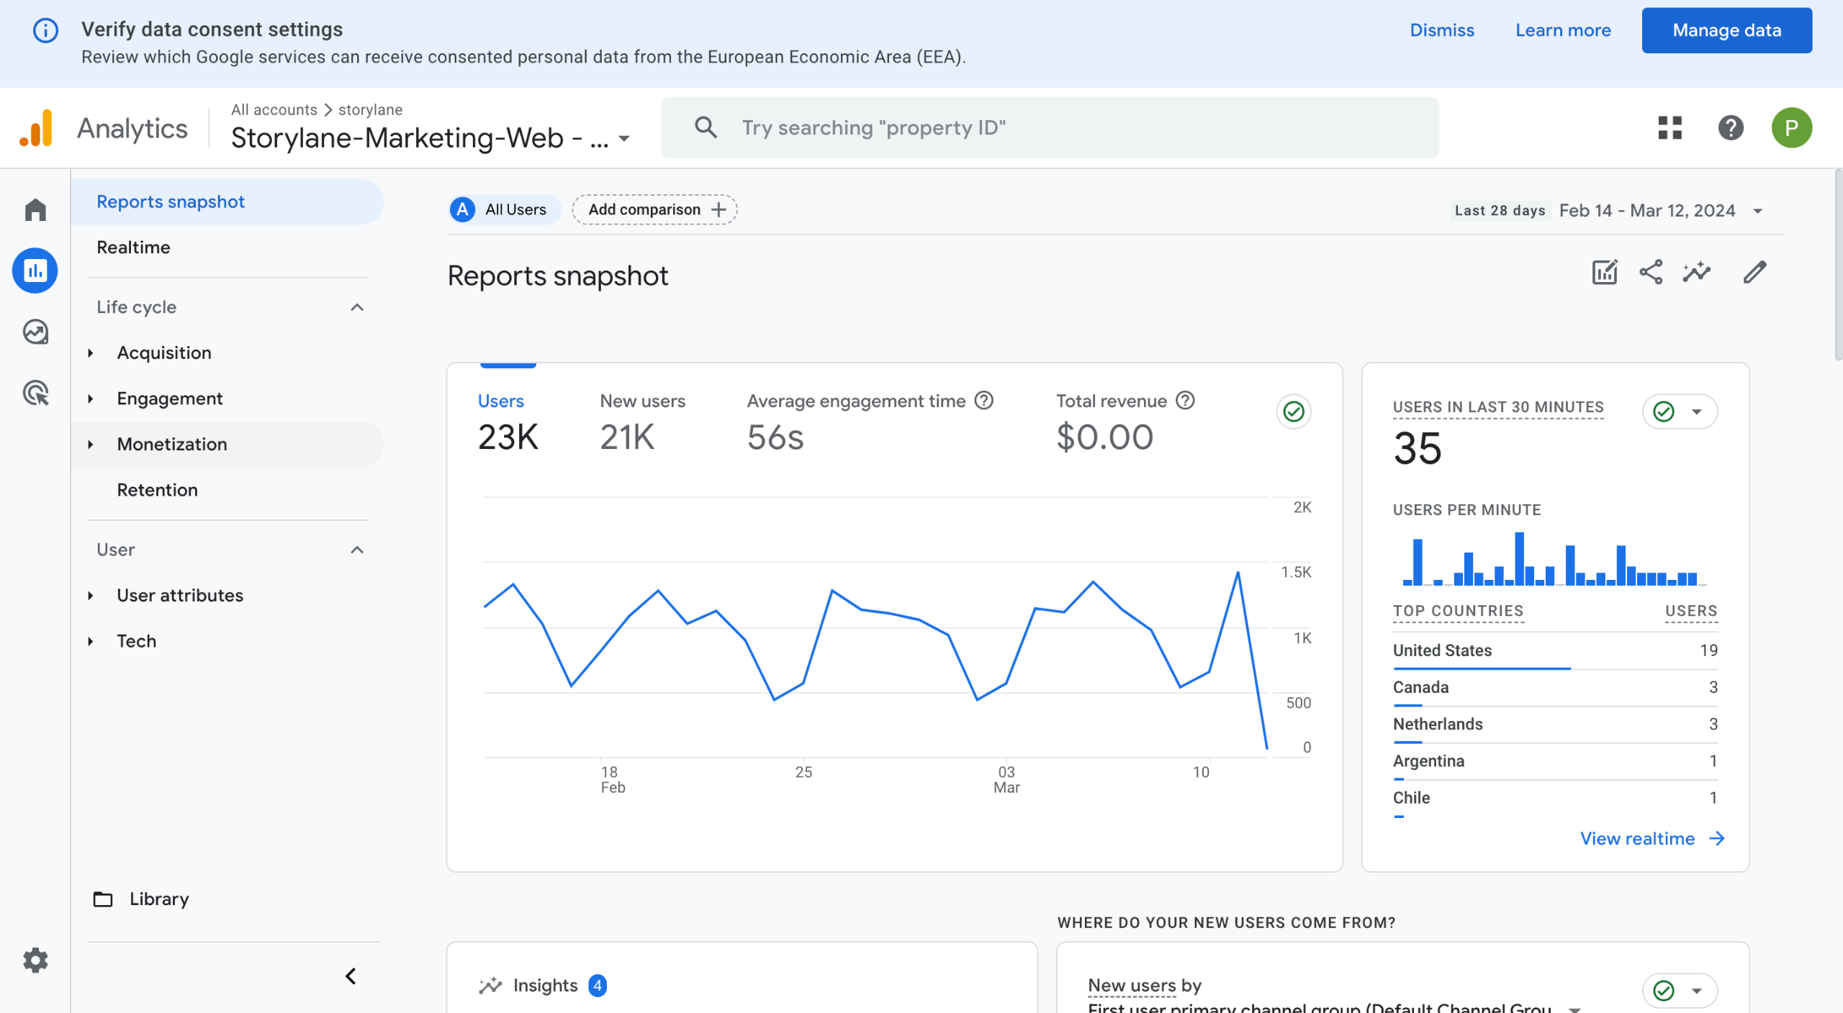The image size is (1843, 1013).
Task: Collapse the User section
Action: click(x=357, y=550)
